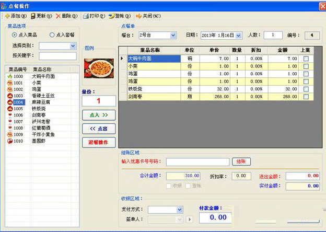Click the 输入优惠卡号号码 input field
Image resolution: width=326 pixels, height=232 pixels.
[197, 162]
